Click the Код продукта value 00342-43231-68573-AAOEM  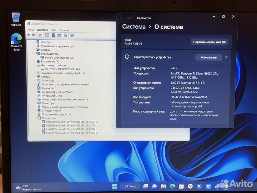coord(189,97)
